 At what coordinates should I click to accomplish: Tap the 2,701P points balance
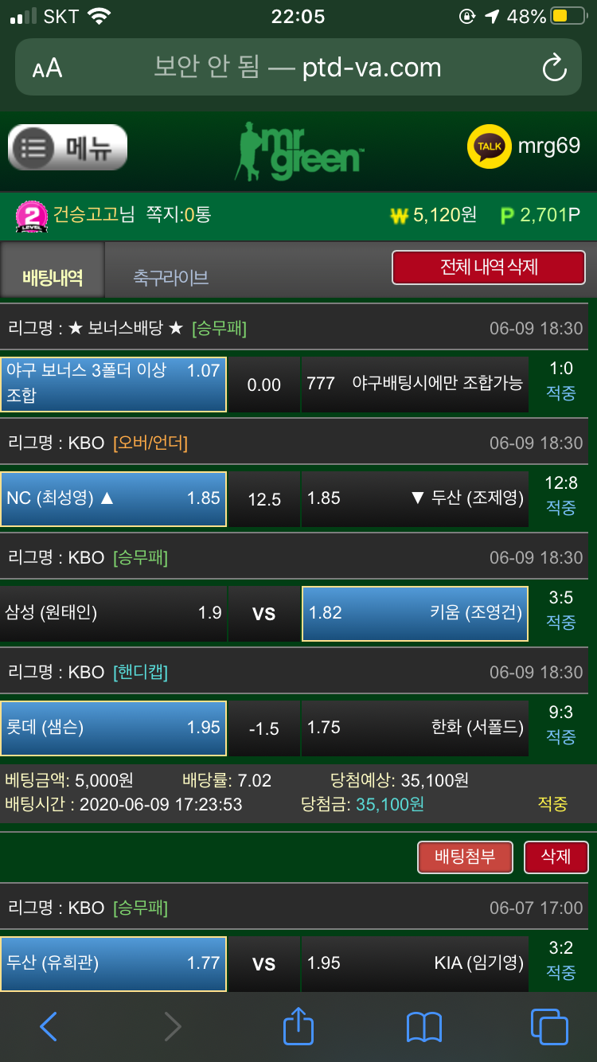click(x=540, y=214)
